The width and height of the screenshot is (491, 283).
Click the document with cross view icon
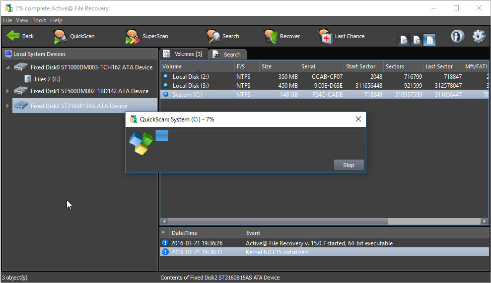point(417,40)
